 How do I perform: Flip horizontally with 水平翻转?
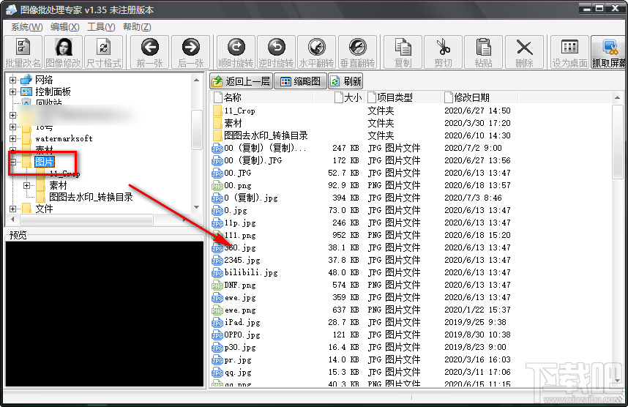317,52
